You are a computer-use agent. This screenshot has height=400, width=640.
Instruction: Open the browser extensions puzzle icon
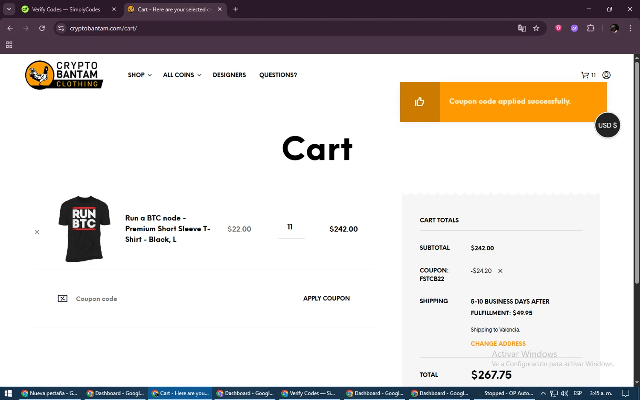coord(591,28)
